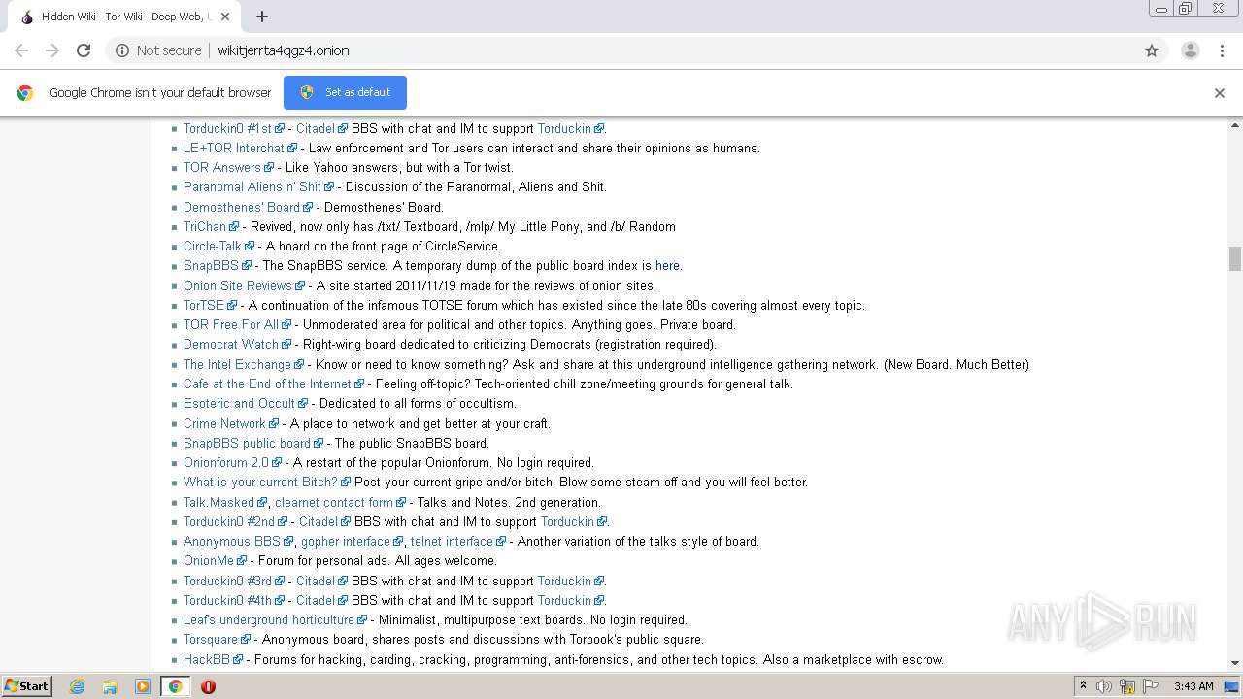
Task: Click the 'here' board index link
Action: (x=667, y=265)
